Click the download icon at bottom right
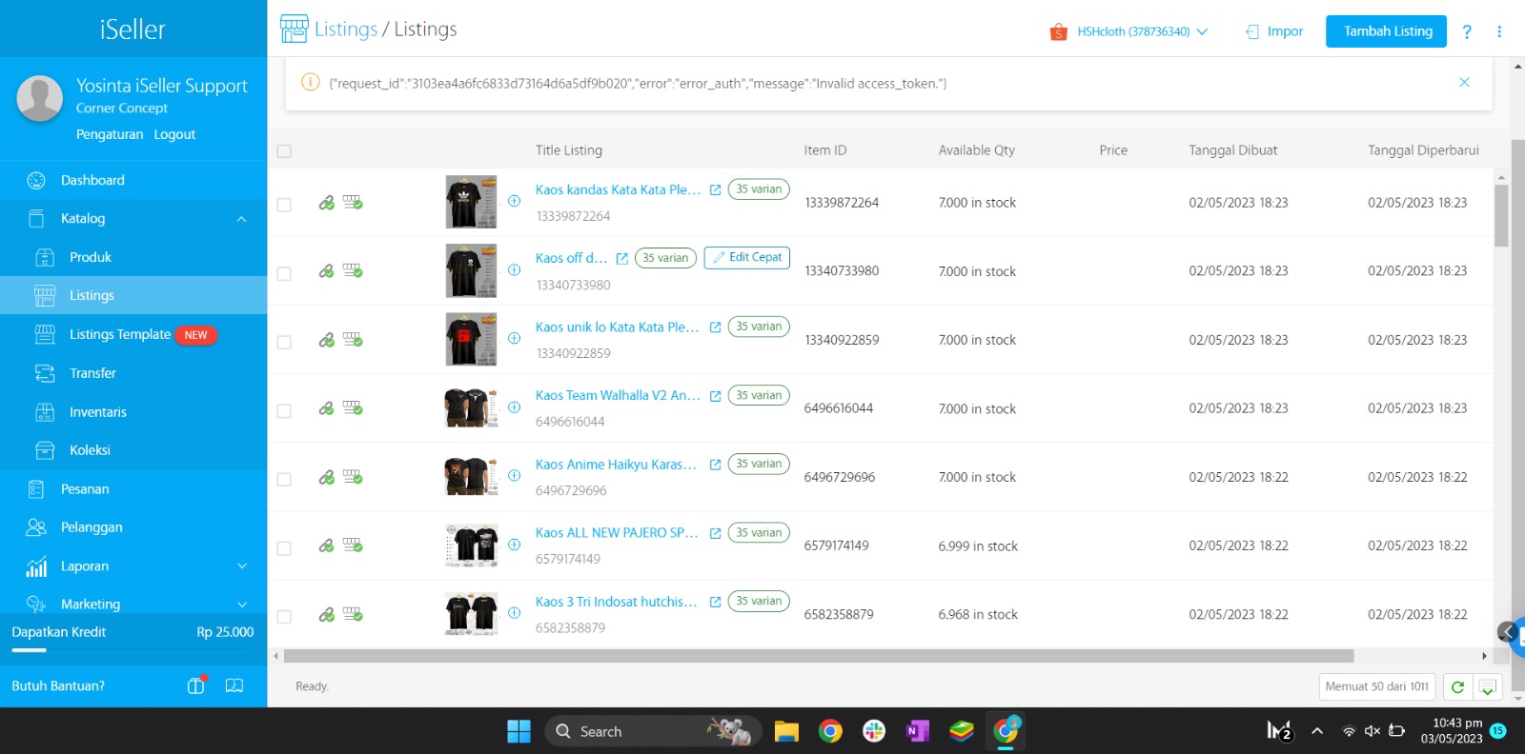Image resolution: width=1525 pixels, height=754 pixels. pos(1487,686)
